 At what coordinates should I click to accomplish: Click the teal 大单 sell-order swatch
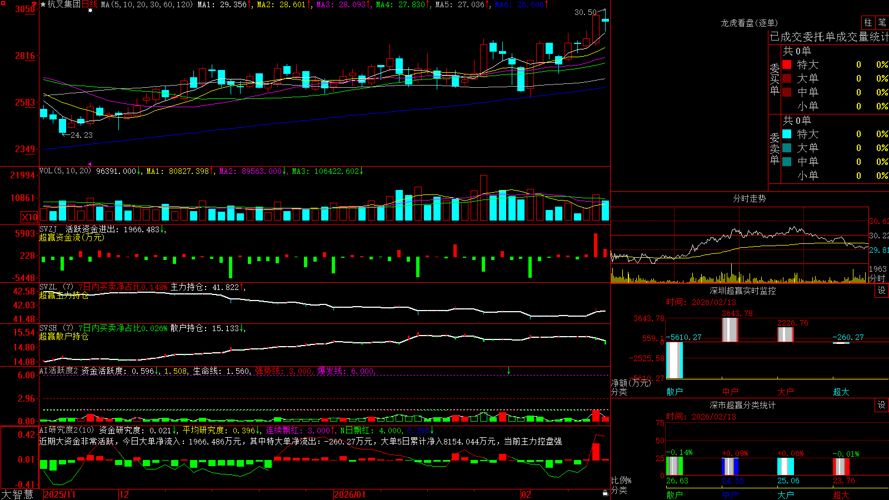[x=787, y=148]
